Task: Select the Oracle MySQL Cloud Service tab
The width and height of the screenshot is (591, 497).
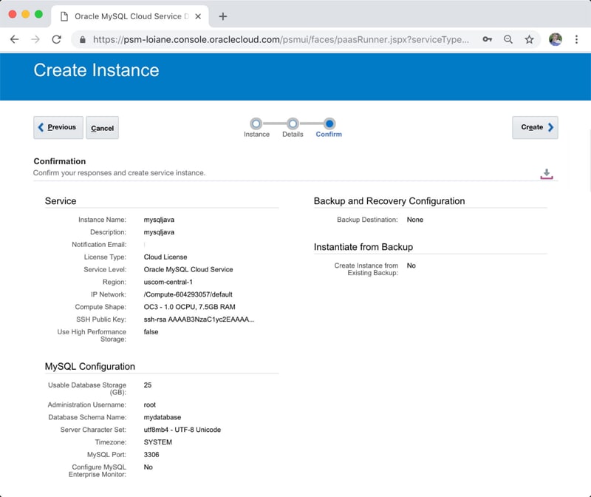Action: [126, 16]
